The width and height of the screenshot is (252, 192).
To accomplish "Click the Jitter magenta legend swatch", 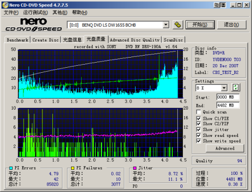I will click(135, 168).
